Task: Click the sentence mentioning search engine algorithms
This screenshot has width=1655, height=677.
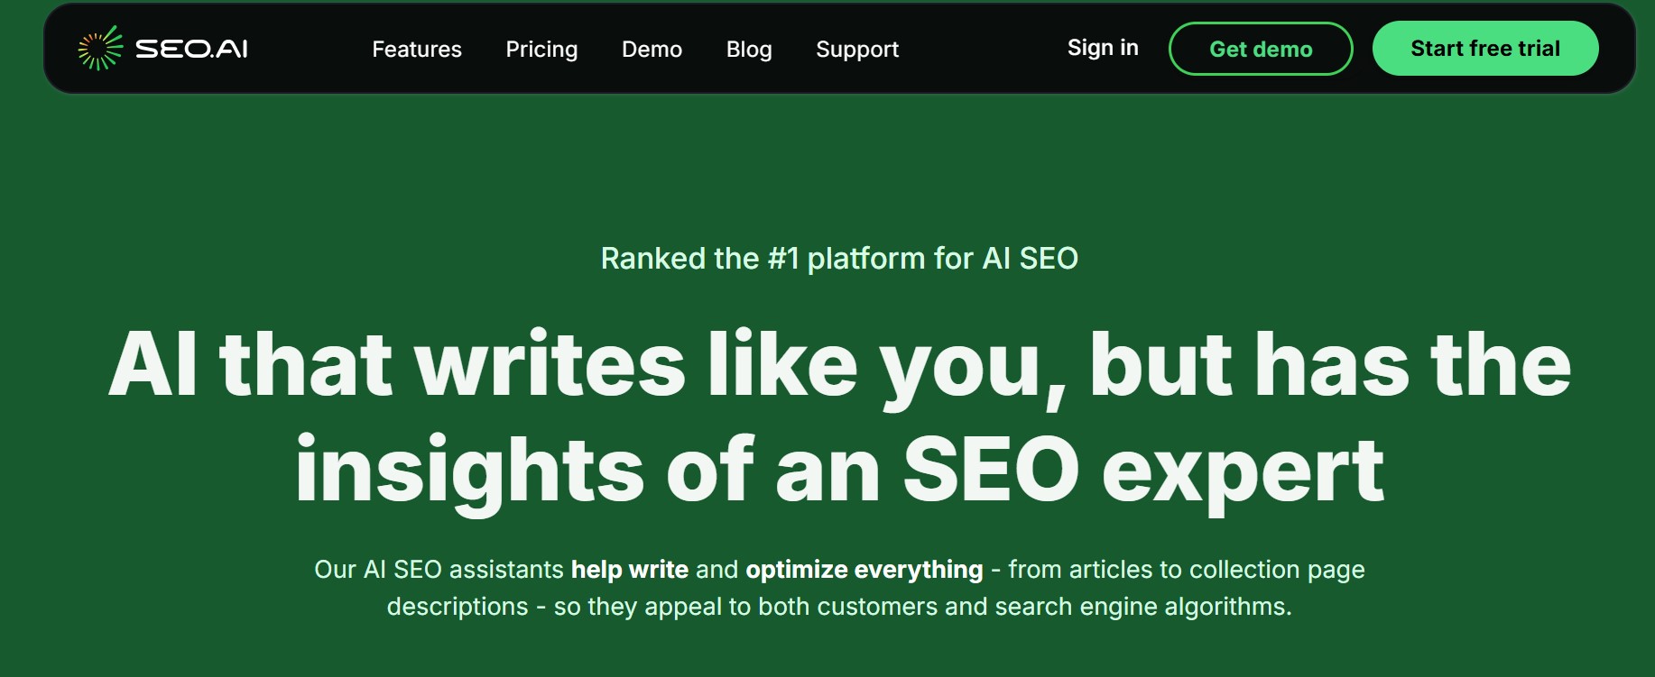Action: tap(839, 606)
